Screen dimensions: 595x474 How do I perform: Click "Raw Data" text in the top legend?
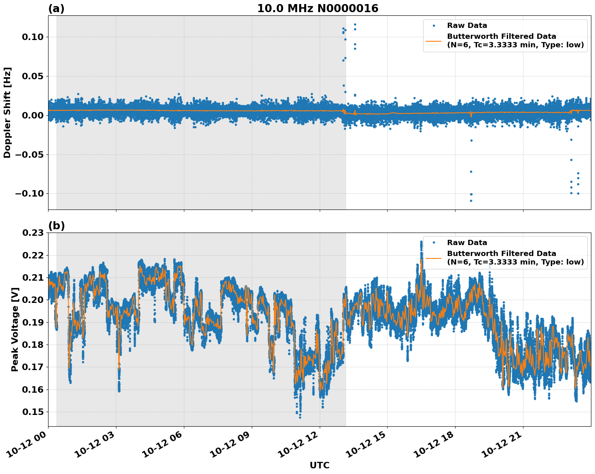(467, 25)
